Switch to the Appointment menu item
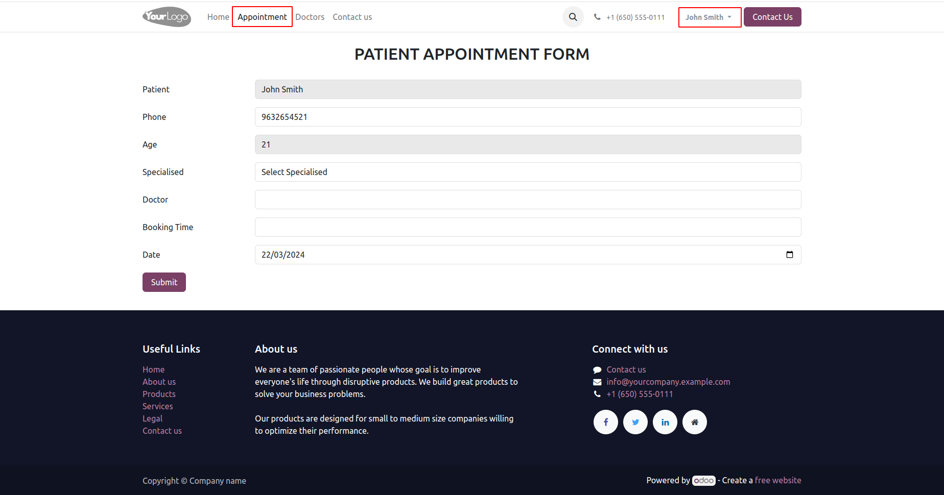 click(x=262, y=17)
